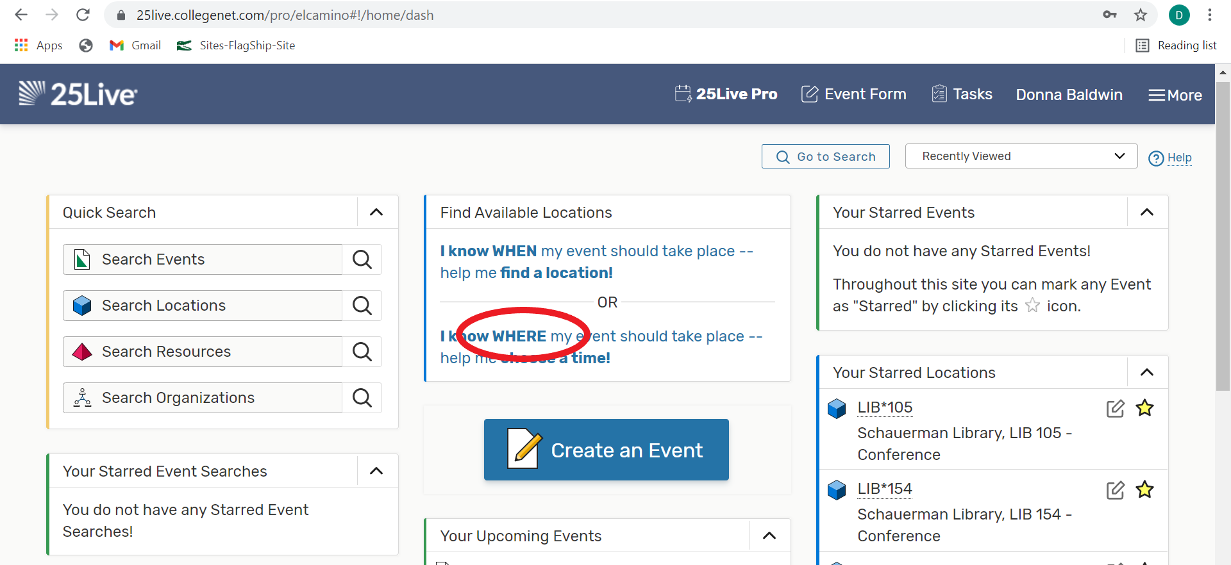Open the Recently Viewed dropdown
Viewport: 1231px width, 565px height.
[x=1021, y=156]
